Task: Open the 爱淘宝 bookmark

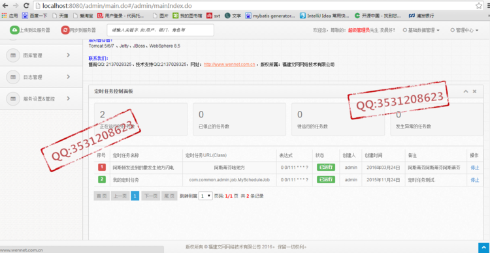Action: pos(83,15)
